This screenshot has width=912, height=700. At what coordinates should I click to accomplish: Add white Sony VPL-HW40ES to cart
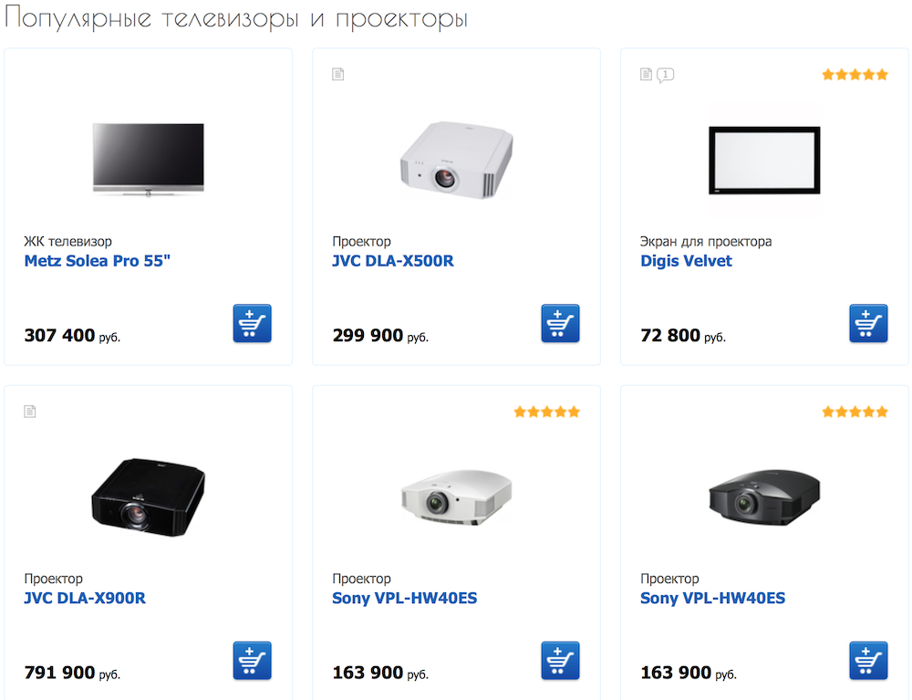pos(560,661)
